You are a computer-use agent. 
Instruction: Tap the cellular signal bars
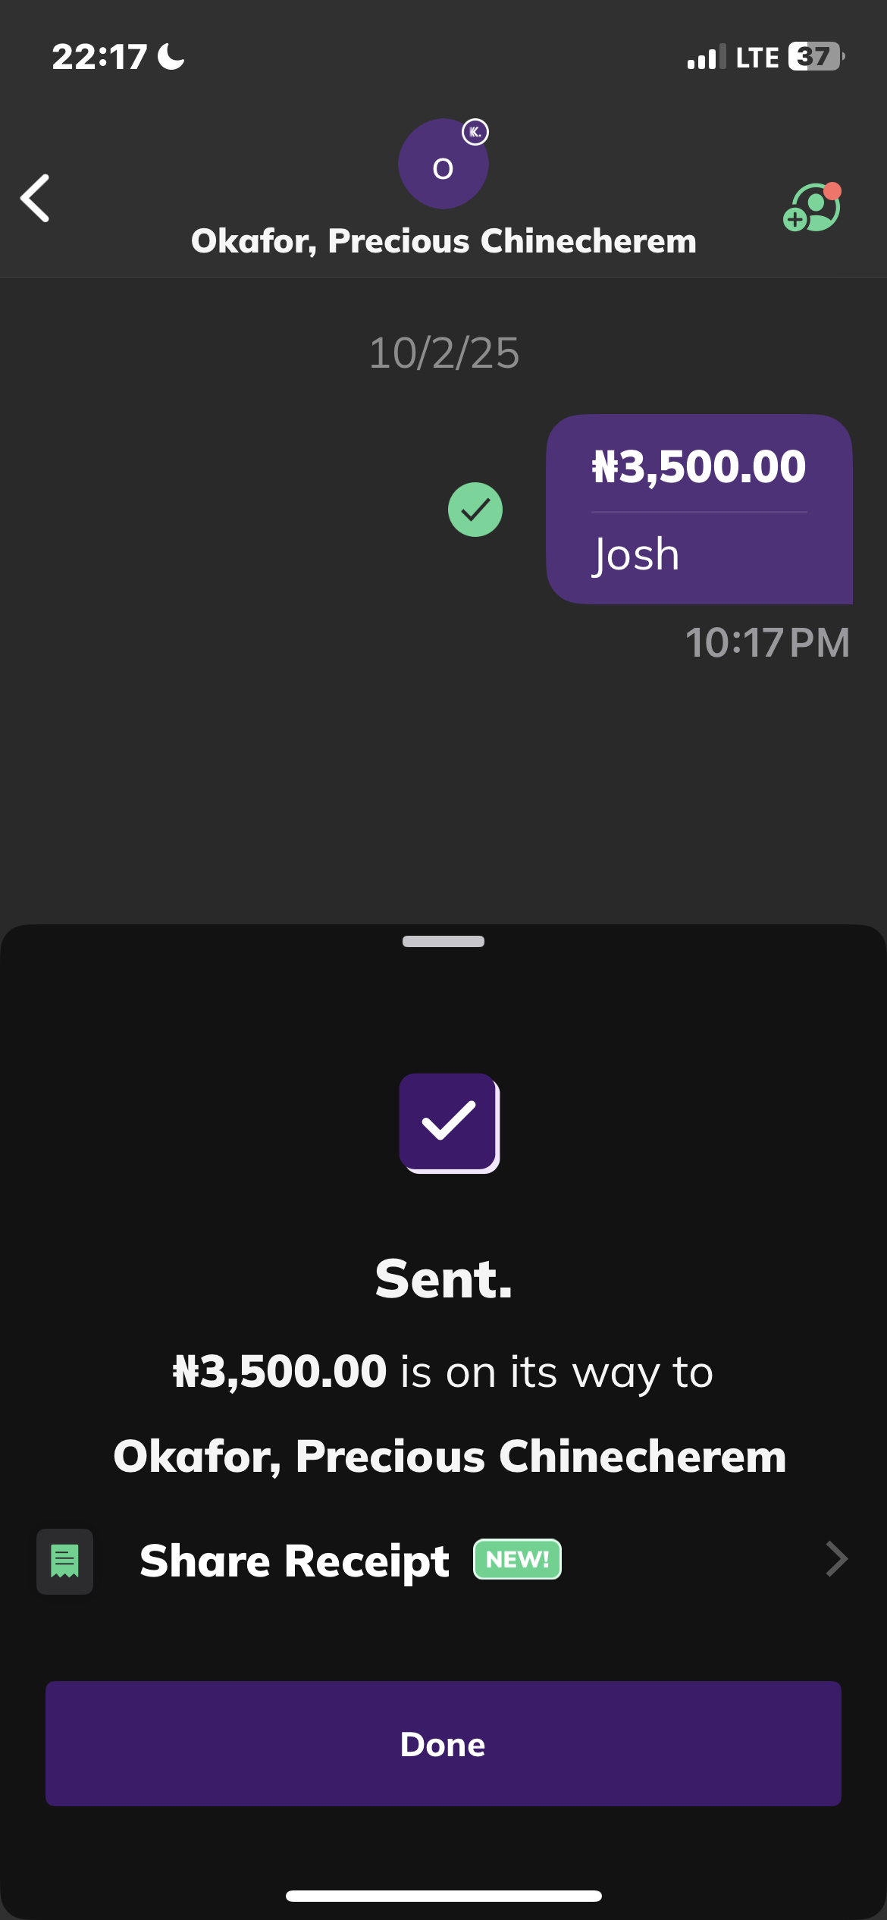click(705, 58)
